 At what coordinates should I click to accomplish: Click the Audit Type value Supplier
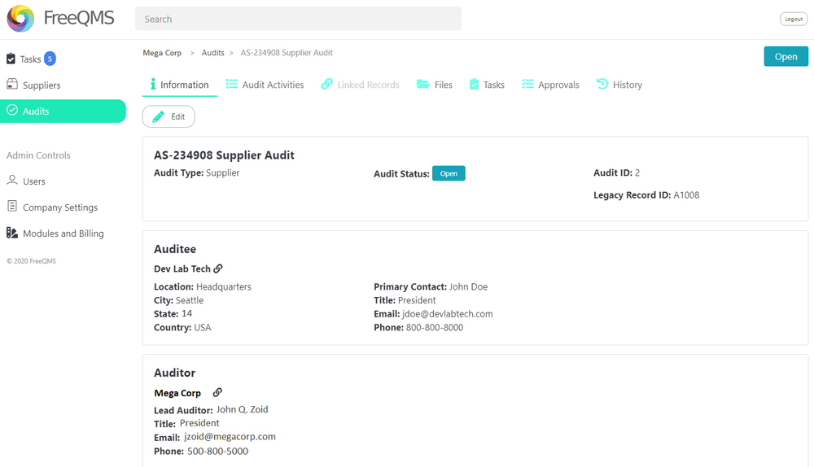tap(223, 172)
